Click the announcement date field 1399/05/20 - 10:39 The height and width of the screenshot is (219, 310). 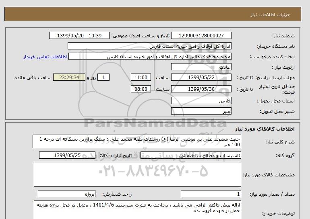(x=79, y=35)
